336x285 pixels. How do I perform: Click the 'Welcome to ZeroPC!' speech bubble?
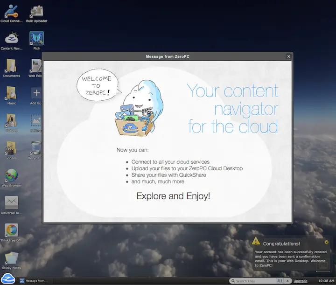point(98,85)
